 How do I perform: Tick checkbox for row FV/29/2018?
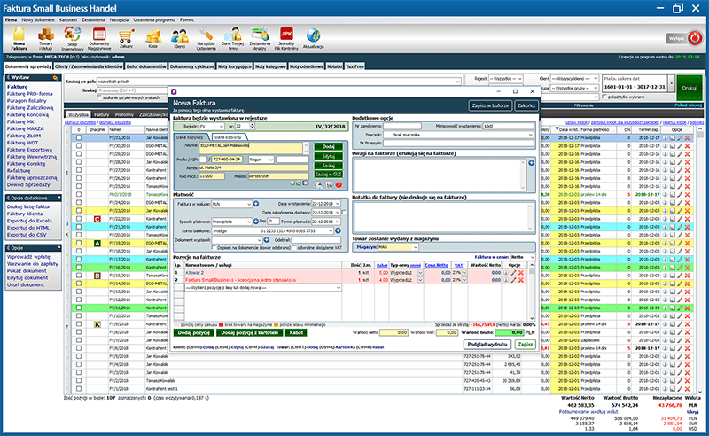[x=79, y=154]
